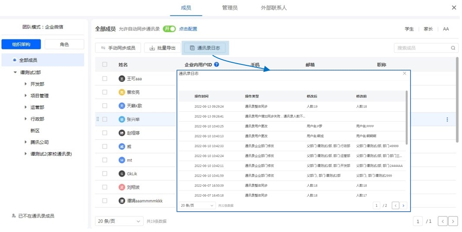Screen dimensions: 462x232
Task: Switch to the 外部联系人 tab
Action: pos(273,8)
